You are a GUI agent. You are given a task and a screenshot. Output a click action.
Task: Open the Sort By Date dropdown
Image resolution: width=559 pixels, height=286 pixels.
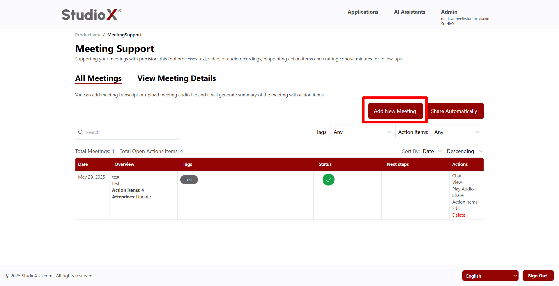[x=432, y=151]
